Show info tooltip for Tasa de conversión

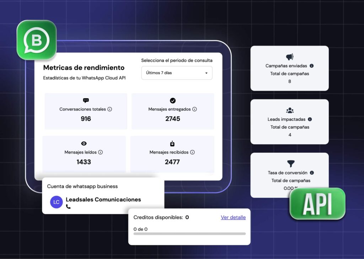point(312,173)
